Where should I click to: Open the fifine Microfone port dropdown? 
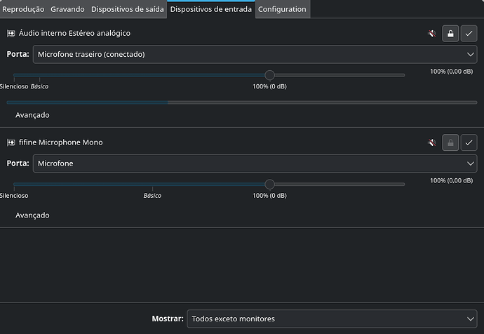255,163
